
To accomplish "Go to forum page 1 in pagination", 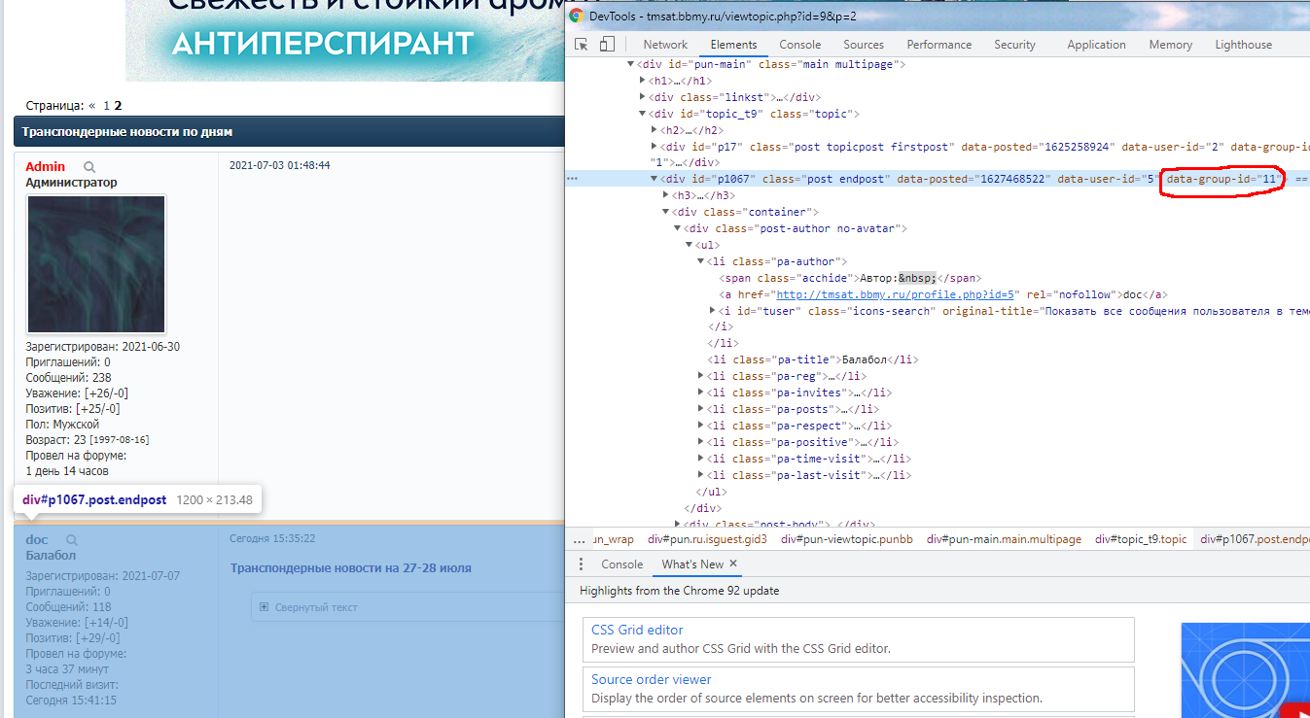I will click(106, 106).
